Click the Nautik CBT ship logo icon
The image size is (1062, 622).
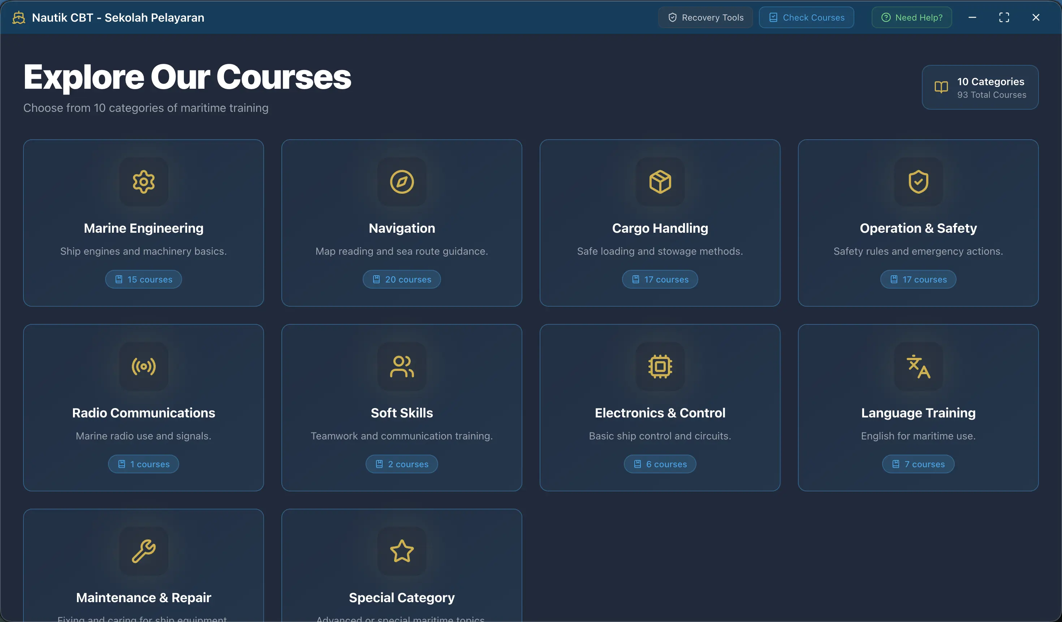pyautogui.click(x=18, y=18)
